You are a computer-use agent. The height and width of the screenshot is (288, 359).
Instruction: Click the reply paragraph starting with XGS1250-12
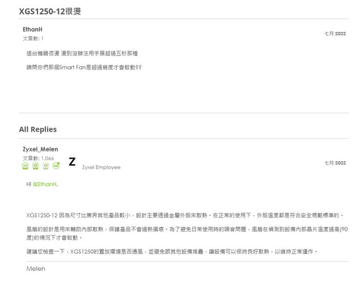(184, 215)
